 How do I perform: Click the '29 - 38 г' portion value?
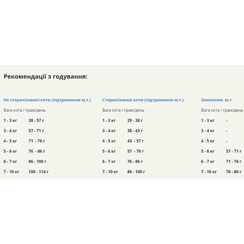tap(135, 121)
